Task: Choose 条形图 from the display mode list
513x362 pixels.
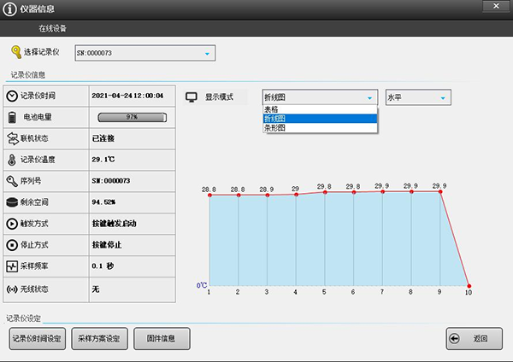Action: click(x=320, y=127)
